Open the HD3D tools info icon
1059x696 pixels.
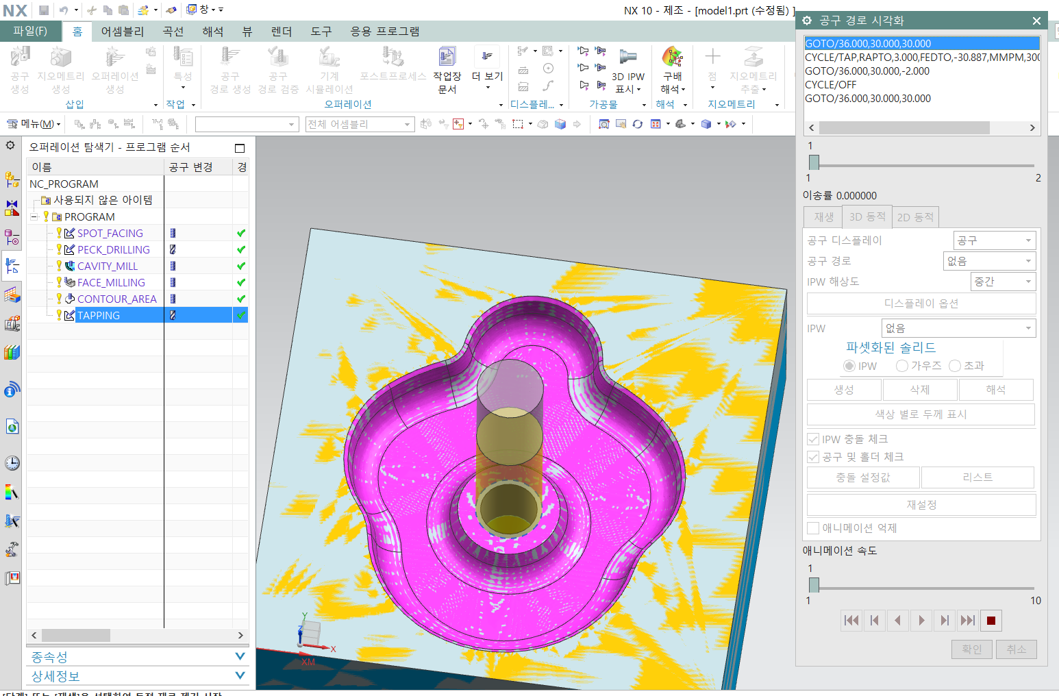[12, 390]
